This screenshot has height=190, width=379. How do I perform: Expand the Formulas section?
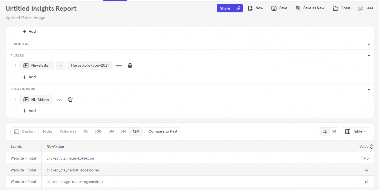[x=369, y=44]
